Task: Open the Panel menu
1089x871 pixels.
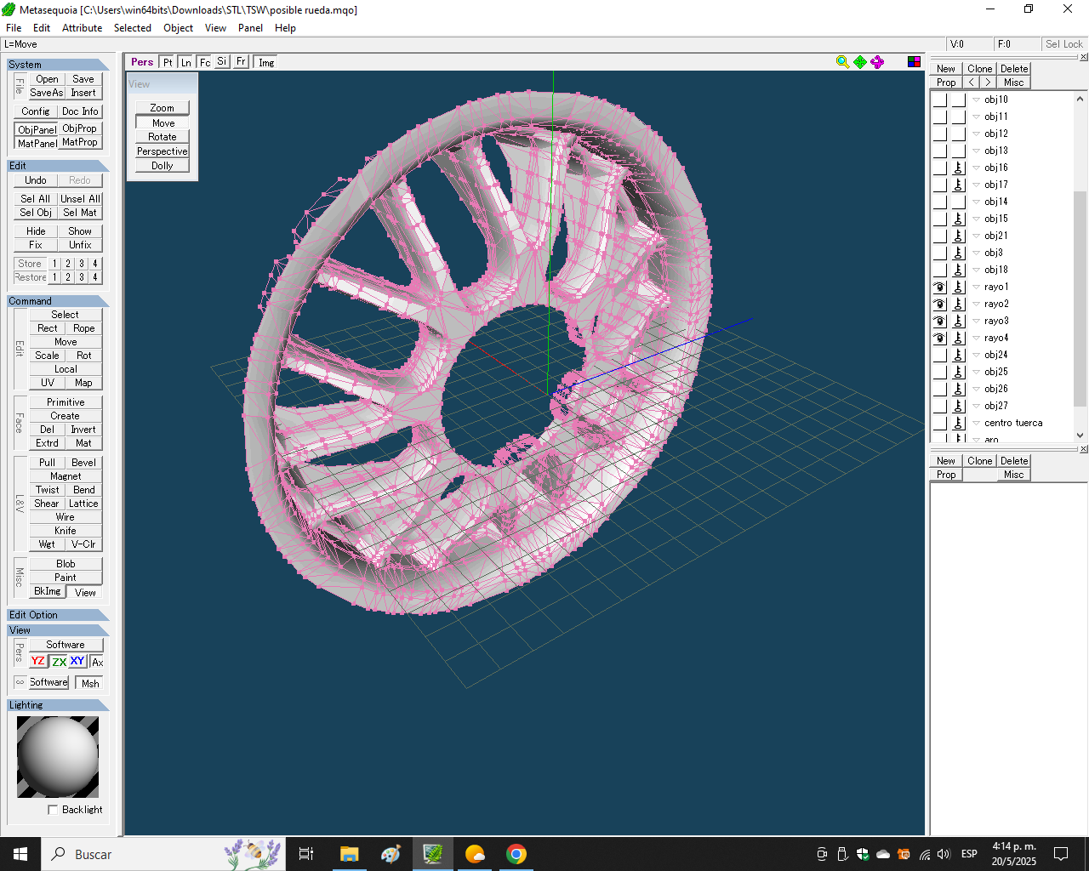Action: tap(250, 28)
